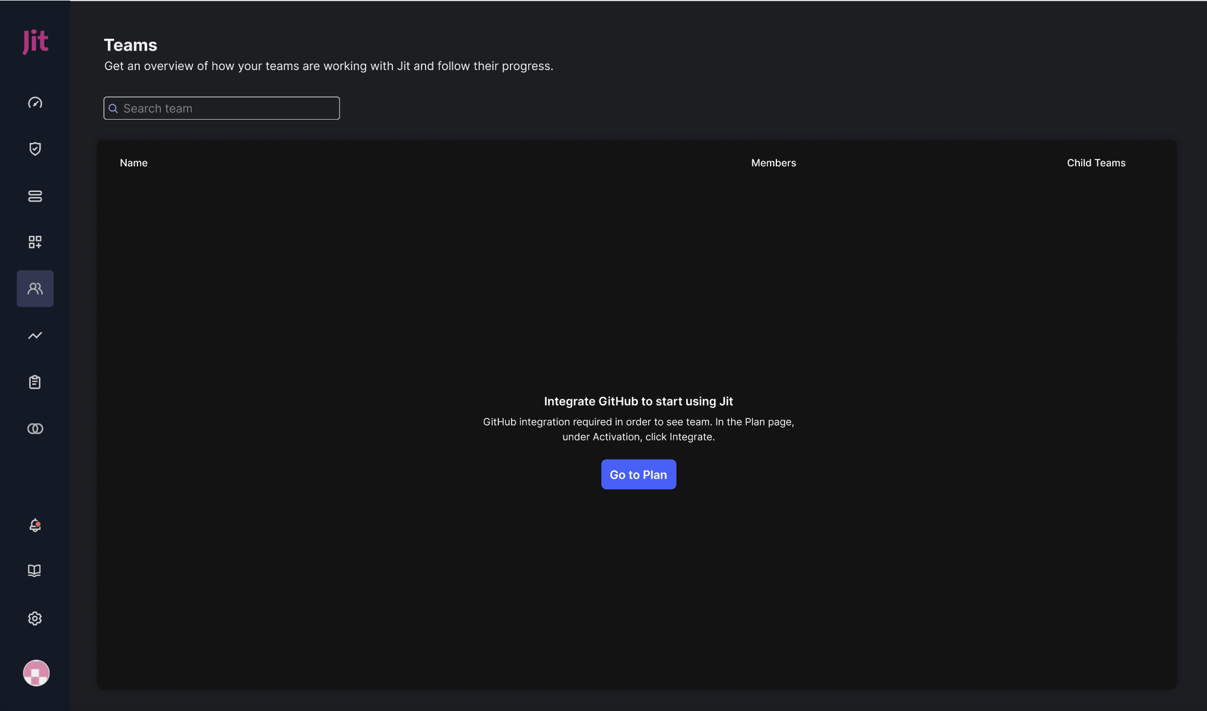Click the Name column header
This screenshot has width=1207, height=711.
point(133,163)
